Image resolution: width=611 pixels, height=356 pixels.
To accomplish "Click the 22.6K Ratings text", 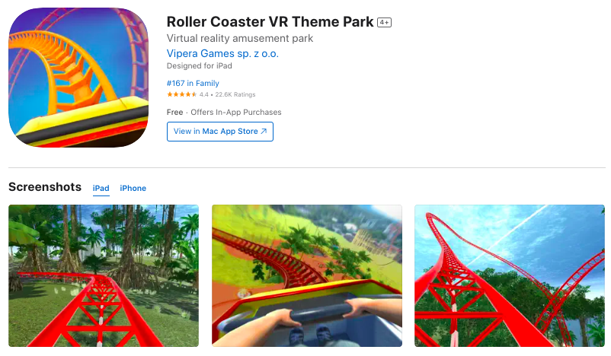I will pyautogui.click(x=235, y=94).
